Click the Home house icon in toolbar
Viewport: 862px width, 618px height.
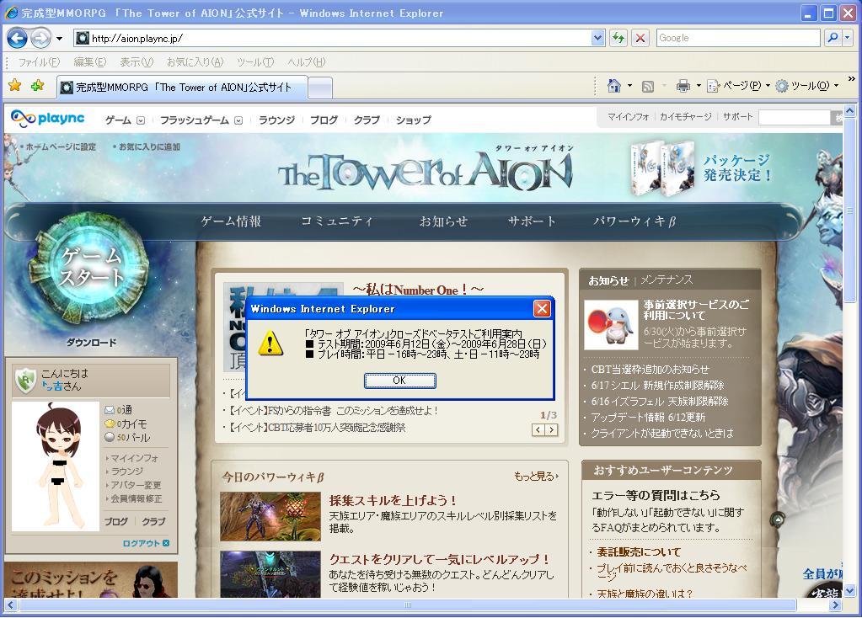pyautogui.click(x=614, y=86)
